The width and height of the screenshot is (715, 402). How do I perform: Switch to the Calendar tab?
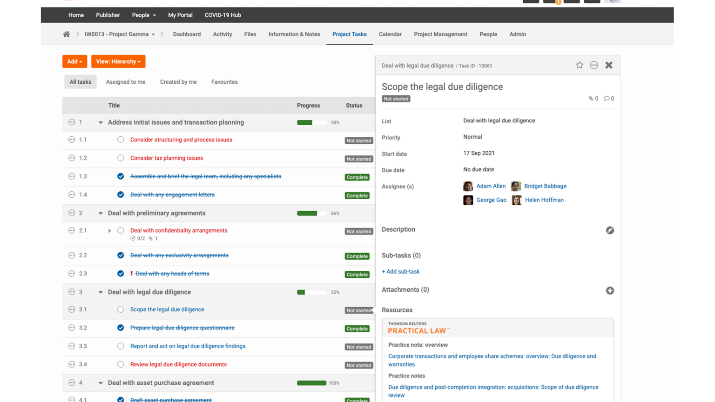[390, 34]
